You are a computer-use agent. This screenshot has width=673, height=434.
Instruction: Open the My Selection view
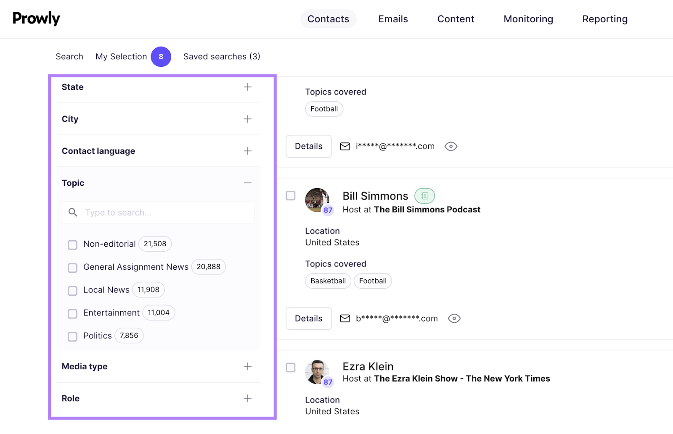coord(121,56)
